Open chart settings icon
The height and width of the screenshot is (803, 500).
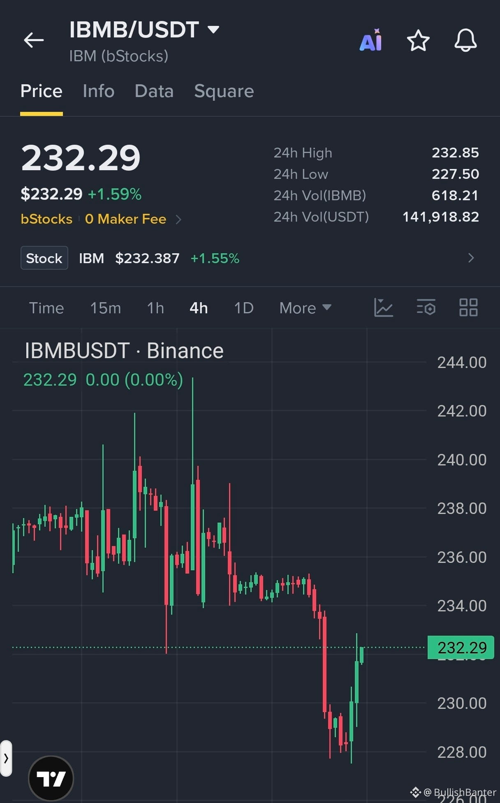pyautogui.click(x=426, y=308)
